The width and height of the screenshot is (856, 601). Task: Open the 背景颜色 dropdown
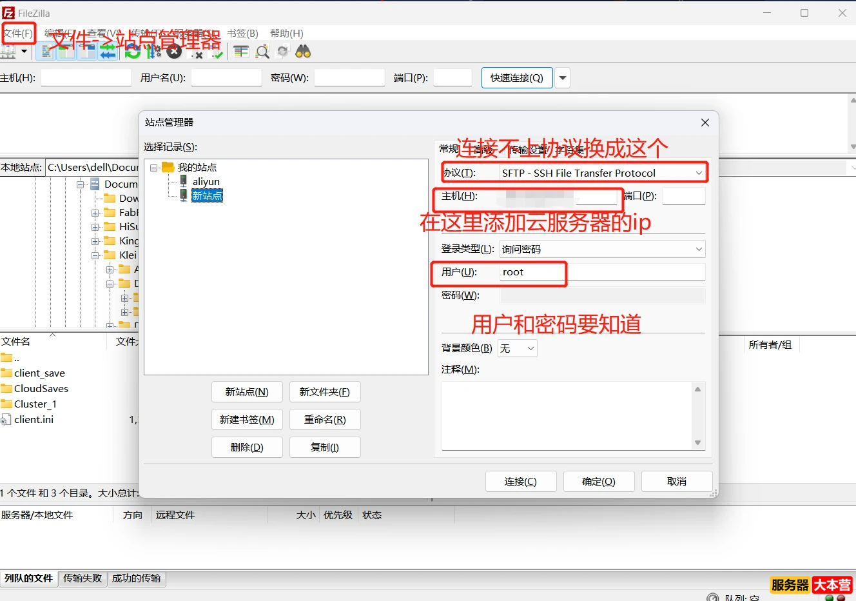click(517, 348)
